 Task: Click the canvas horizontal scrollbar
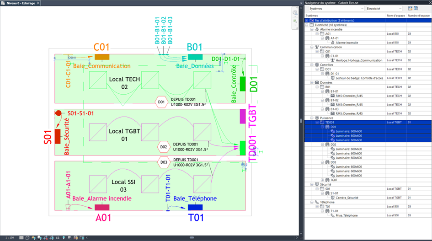click(192, 238)
